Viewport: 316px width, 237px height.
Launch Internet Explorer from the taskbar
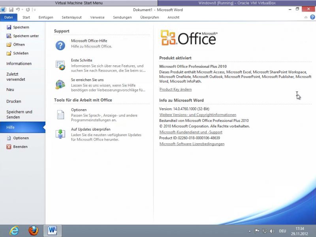pyautogui.click(x=14, y=231)
